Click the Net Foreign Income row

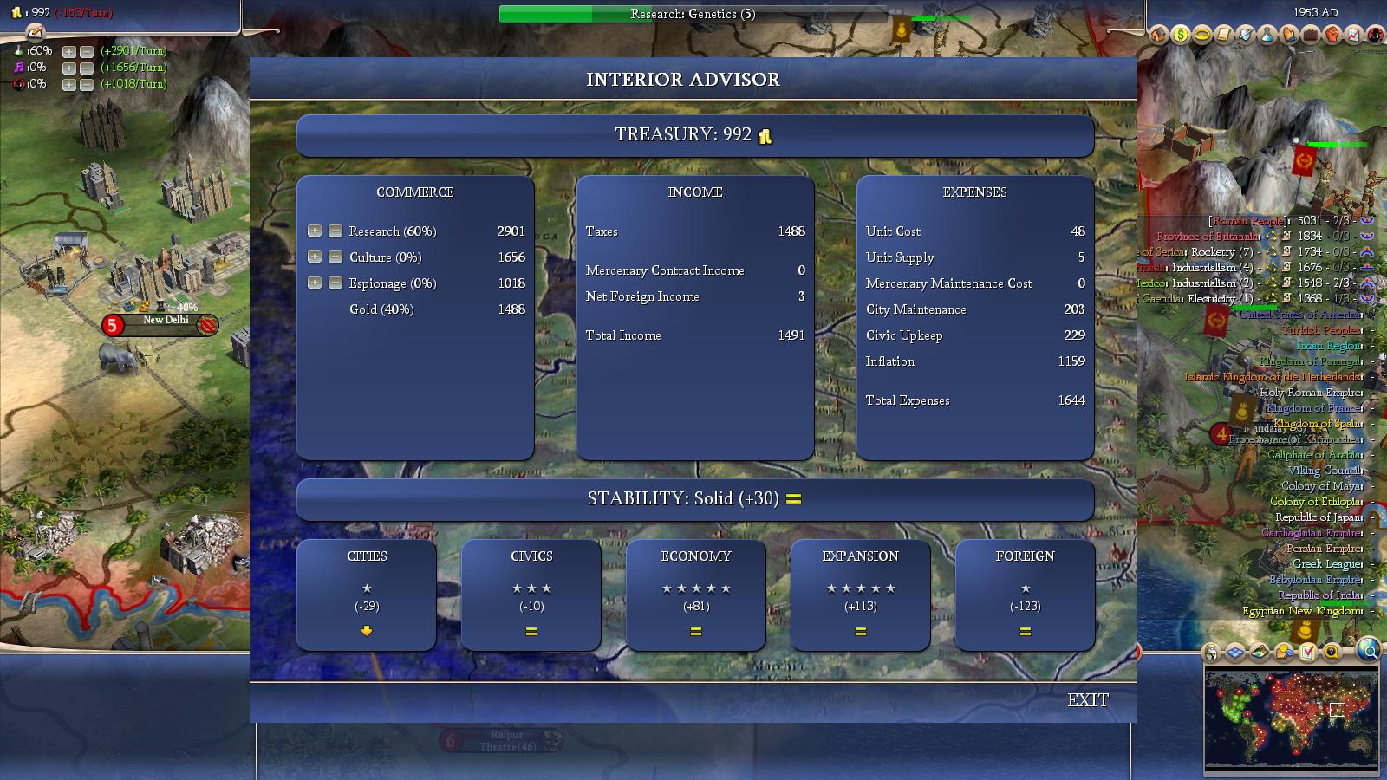(x=695, y=296)
